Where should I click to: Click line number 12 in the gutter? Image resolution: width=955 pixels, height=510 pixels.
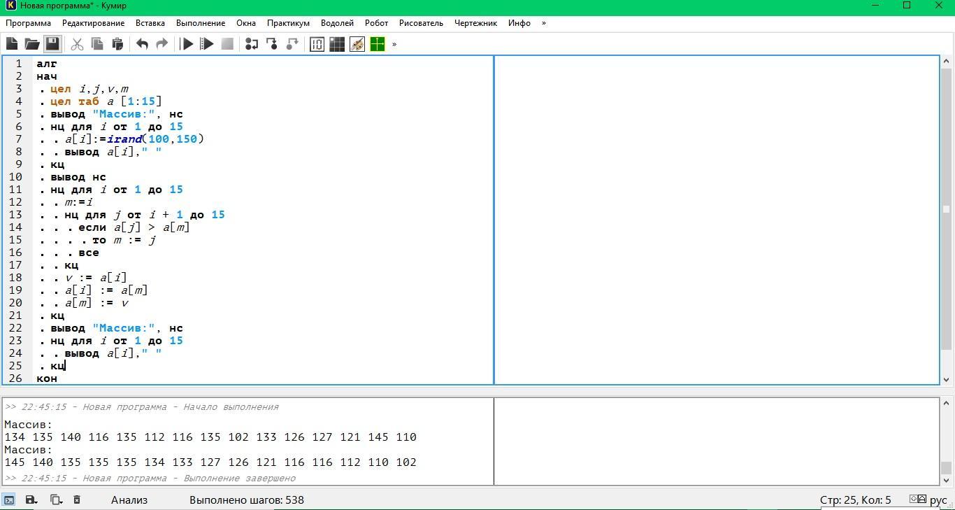[x=16, y=202]
